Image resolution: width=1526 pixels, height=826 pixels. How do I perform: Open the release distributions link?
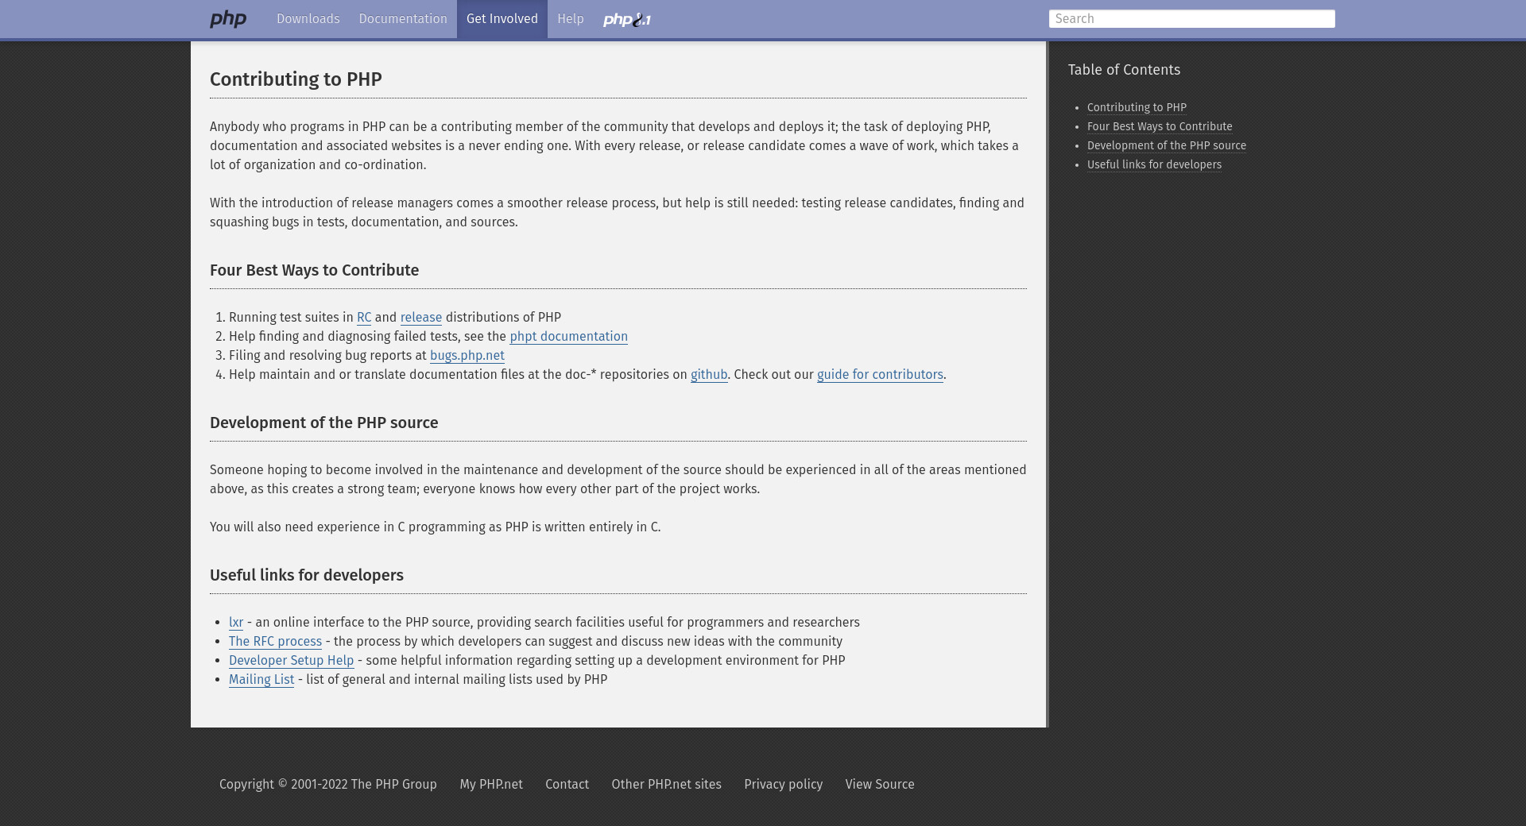[x=420, y=318]
